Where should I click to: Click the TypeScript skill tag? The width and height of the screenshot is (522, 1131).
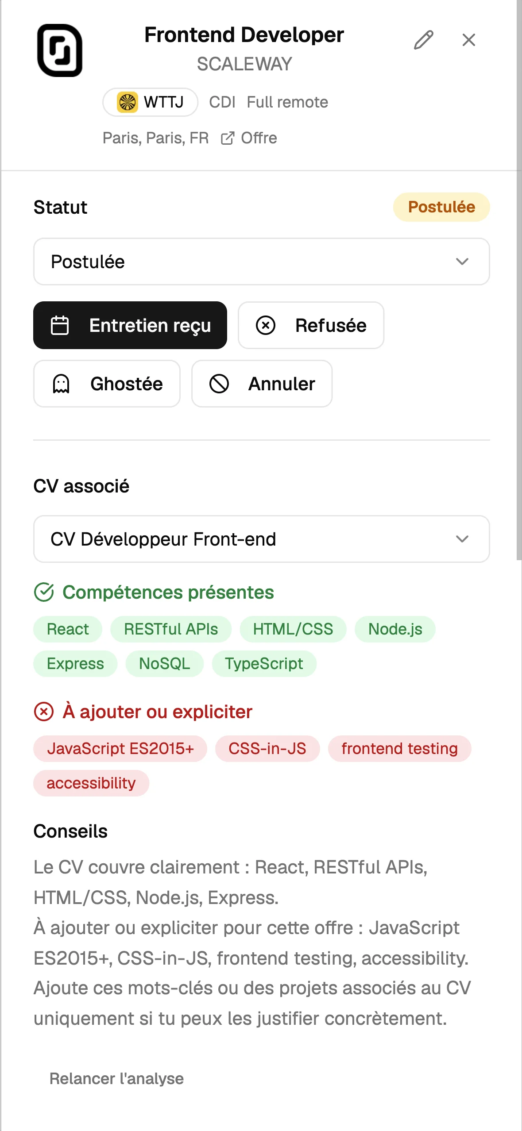[264, 663]
